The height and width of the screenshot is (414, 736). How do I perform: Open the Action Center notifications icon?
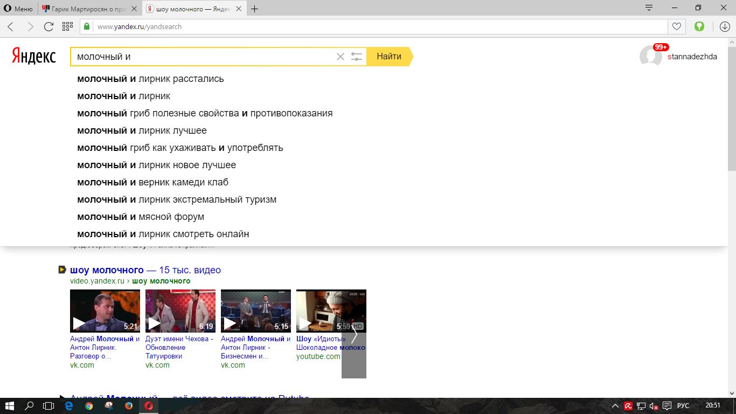pos(667,406)
